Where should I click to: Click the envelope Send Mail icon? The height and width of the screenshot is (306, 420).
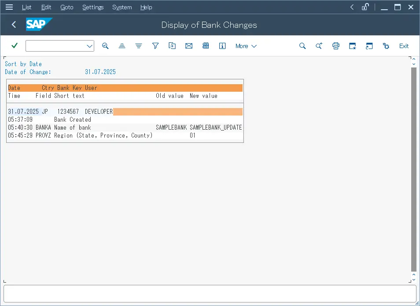tap(188, 45)
